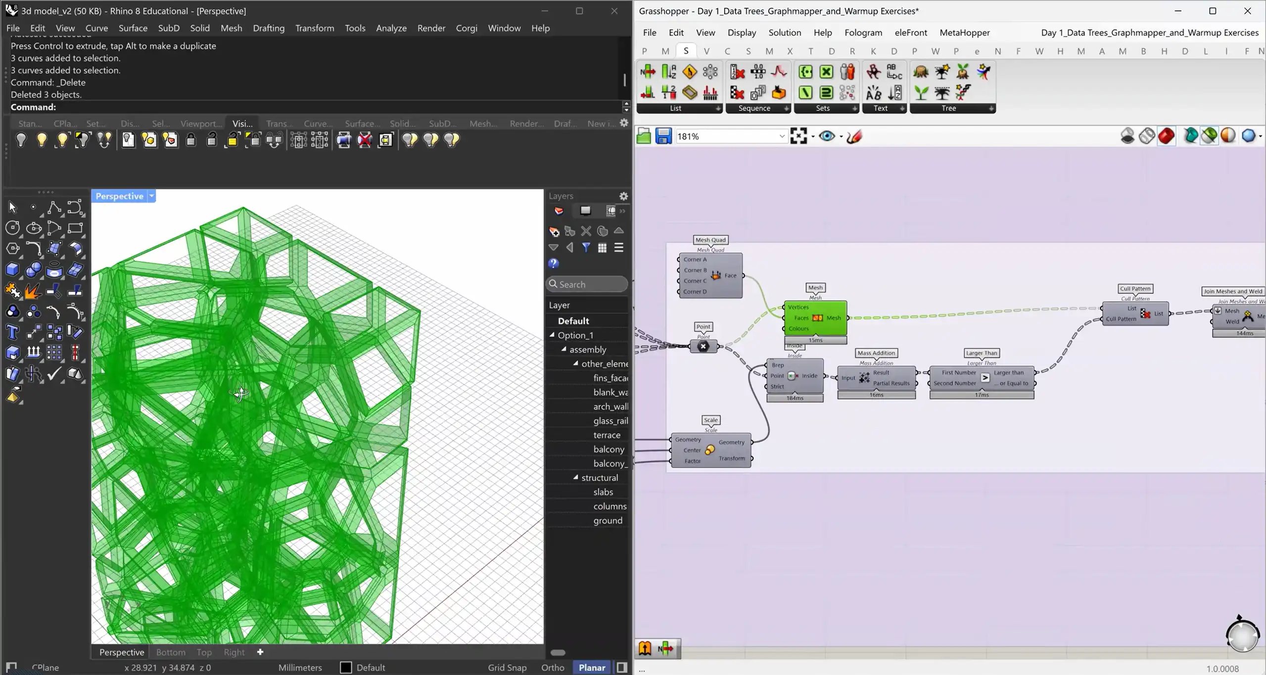Click the Search field in the Layers panel
The width and height of the screenshot is (1266, 675).
coord(586,284)
